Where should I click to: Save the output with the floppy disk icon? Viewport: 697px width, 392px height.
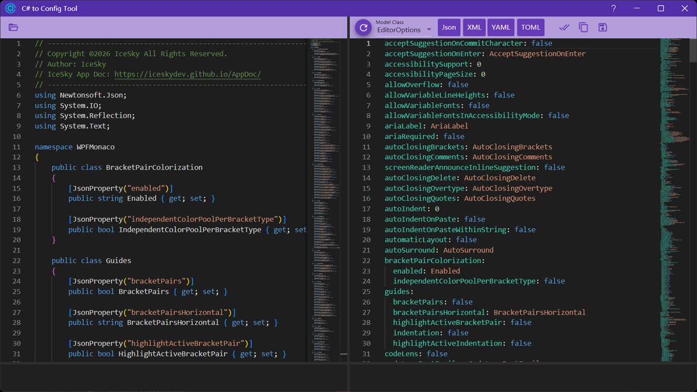603,27
